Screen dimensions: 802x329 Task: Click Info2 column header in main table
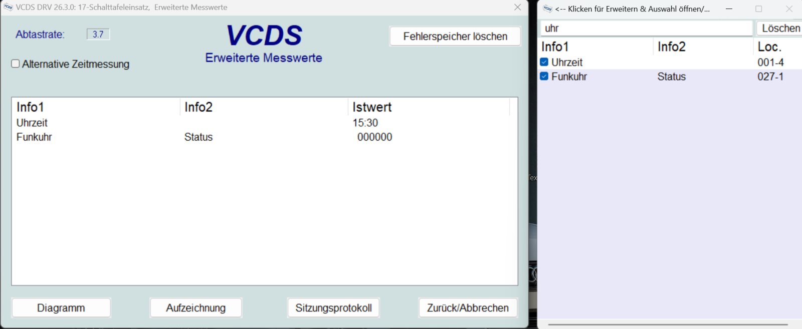(264, 107)
